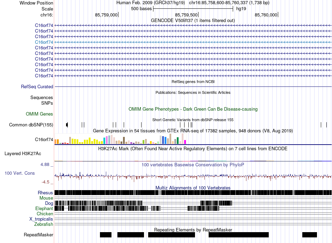
Task: Click the hg19 text beside the scale bar
Action: tap(241, 9)
